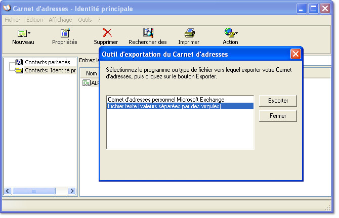Click the tree's left scroll arrow
The image size is (339, 218).
[8, 191]
